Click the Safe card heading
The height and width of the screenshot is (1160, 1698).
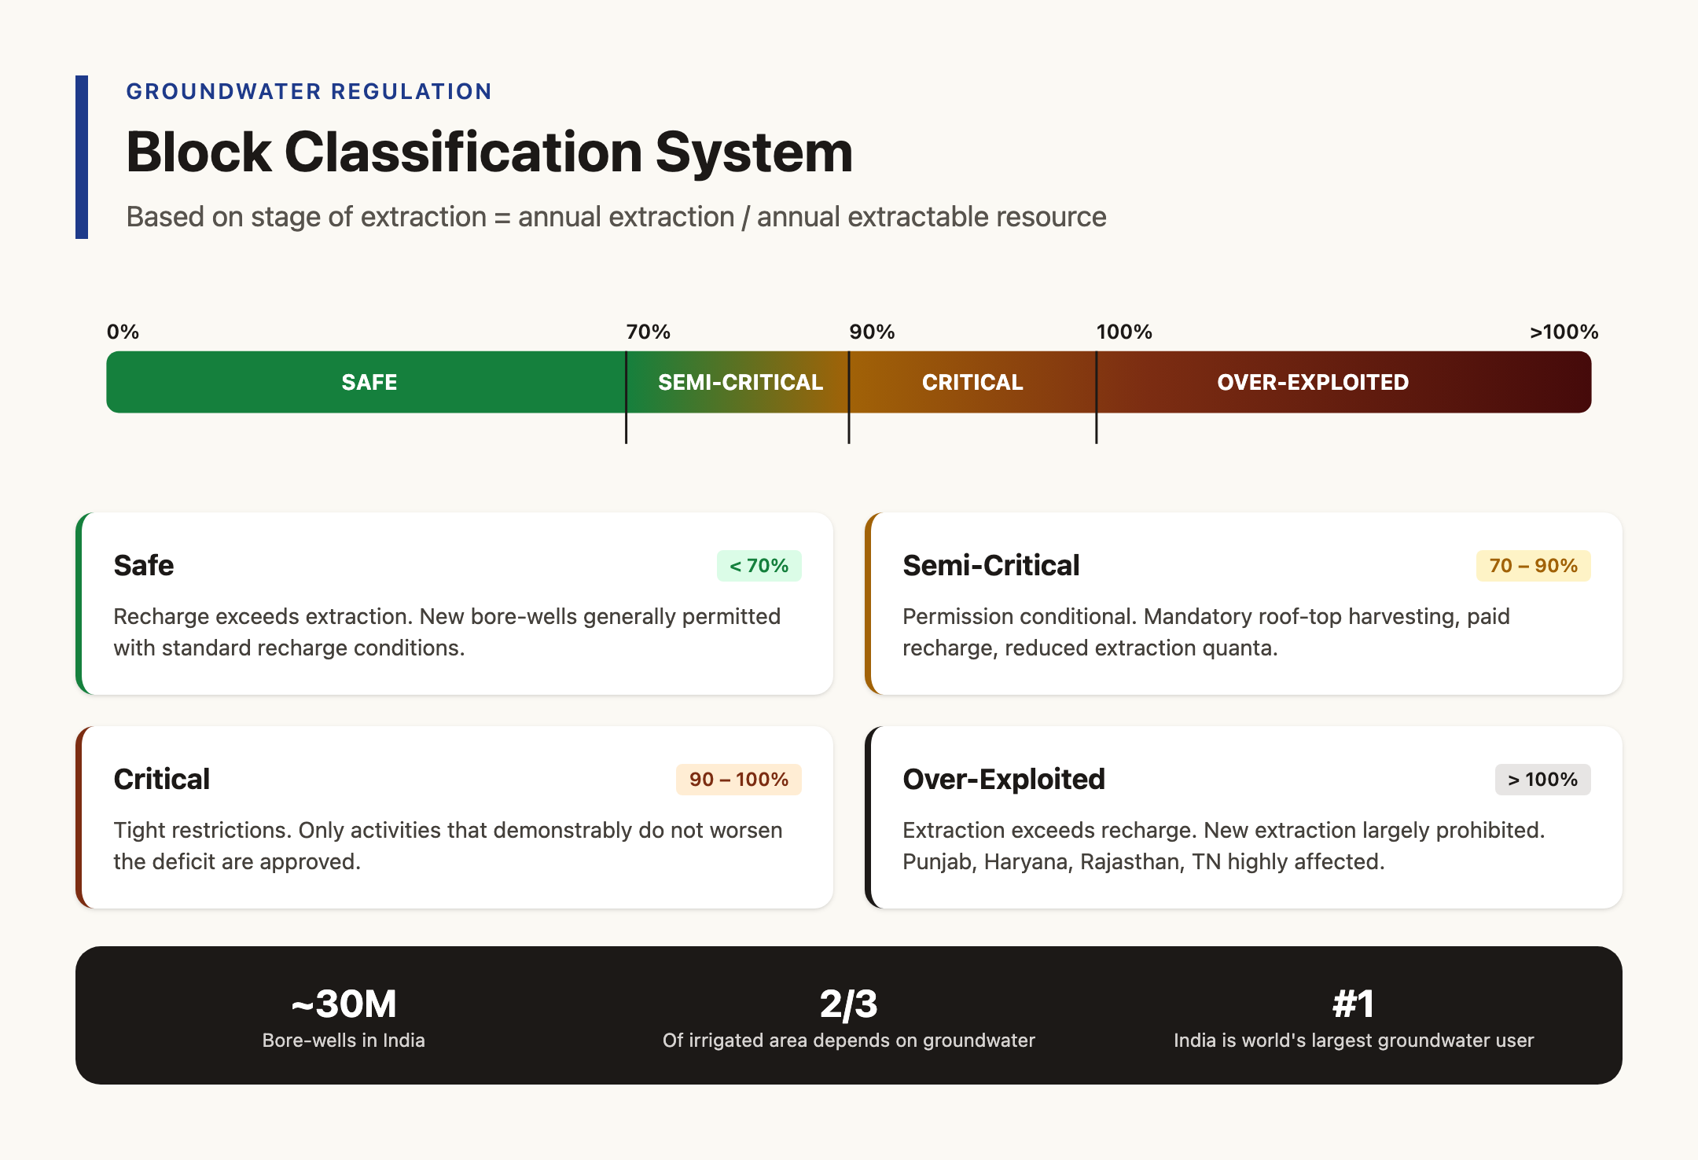144,565
